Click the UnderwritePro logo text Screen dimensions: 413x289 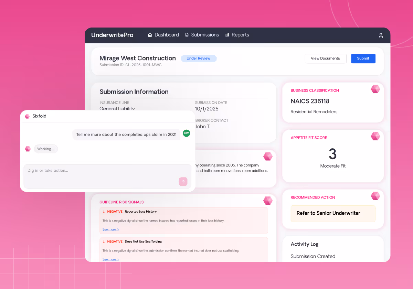pos(112,35)
